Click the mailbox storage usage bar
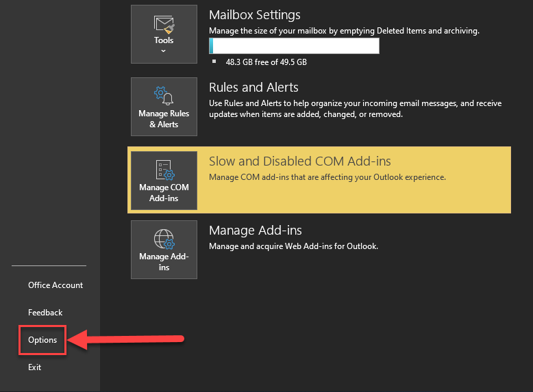 point(294,46)
